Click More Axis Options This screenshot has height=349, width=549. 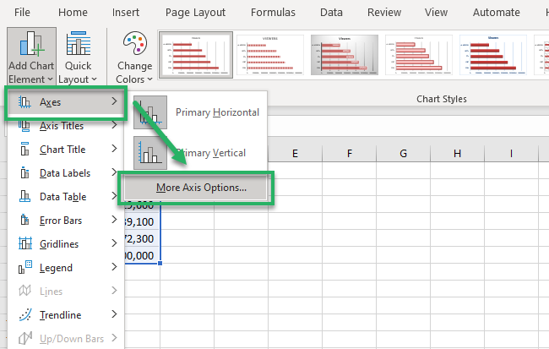click(x=201, y=188)
